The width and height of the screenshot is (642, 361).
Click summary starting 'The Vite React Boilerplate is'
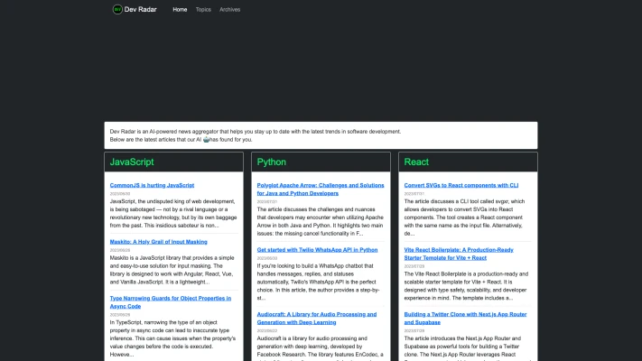point(466,286)
